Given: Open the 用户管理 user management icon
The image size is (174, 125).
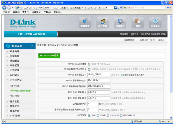Looking at the screenshot, I should [x=103, y=23].
